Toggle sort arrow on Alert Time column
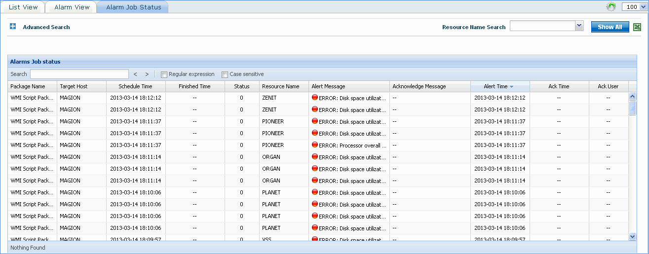This screenshot has height=254, width=649. [511, 87]
